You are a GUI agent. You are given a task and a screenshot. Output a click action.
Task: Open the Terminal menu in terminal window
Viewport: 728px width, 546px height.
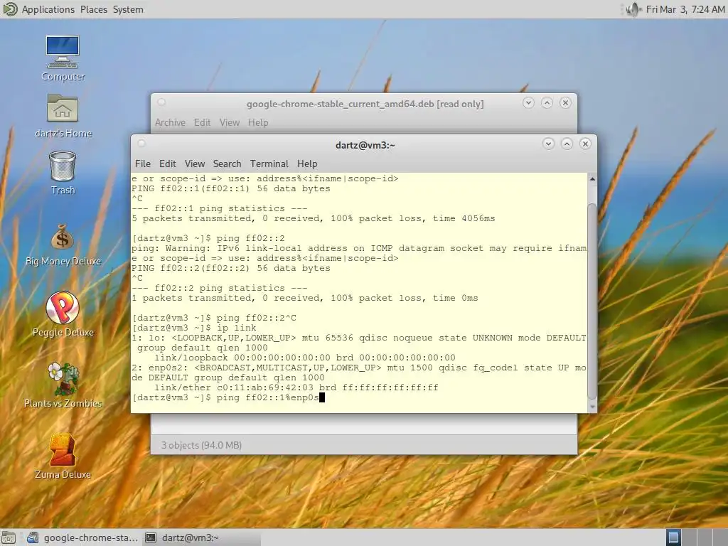(x=269, y=164)
